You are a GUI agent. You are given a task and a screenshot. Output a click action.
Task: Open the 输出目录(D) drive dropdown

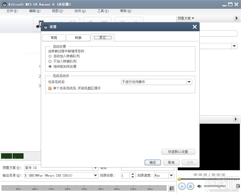click(x=95, y=175)
